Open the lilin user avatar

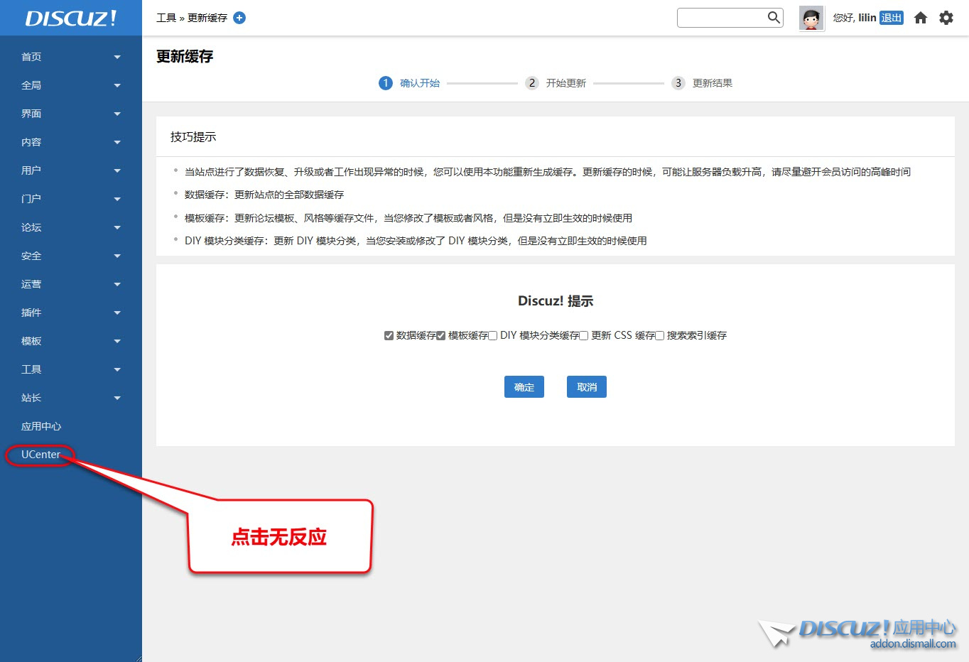click(811, 18)
